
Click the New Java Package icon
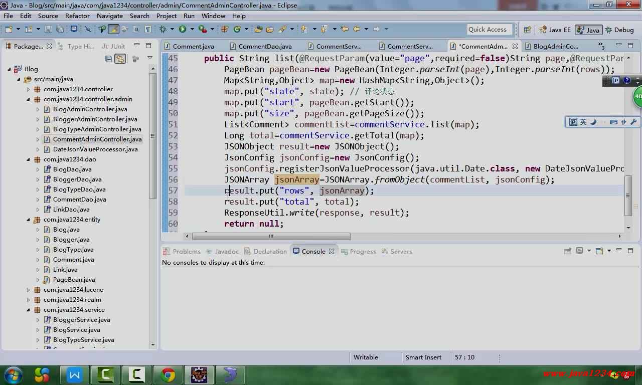click(x=225, y=29)
